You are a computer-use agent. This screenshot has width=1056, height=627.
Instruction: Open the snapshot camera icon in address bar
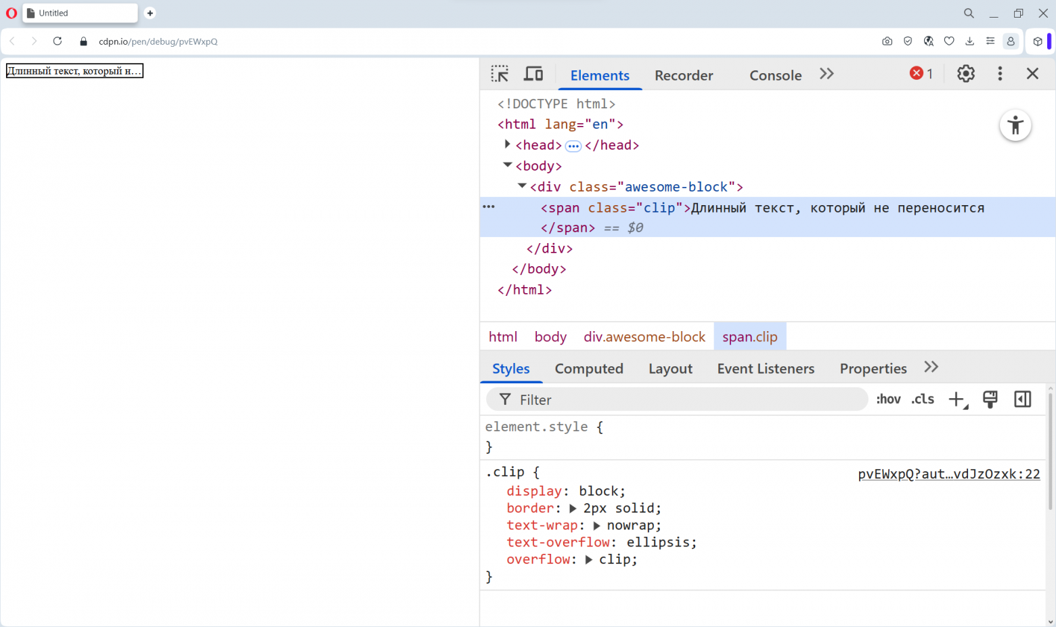(x=887, y=41)
